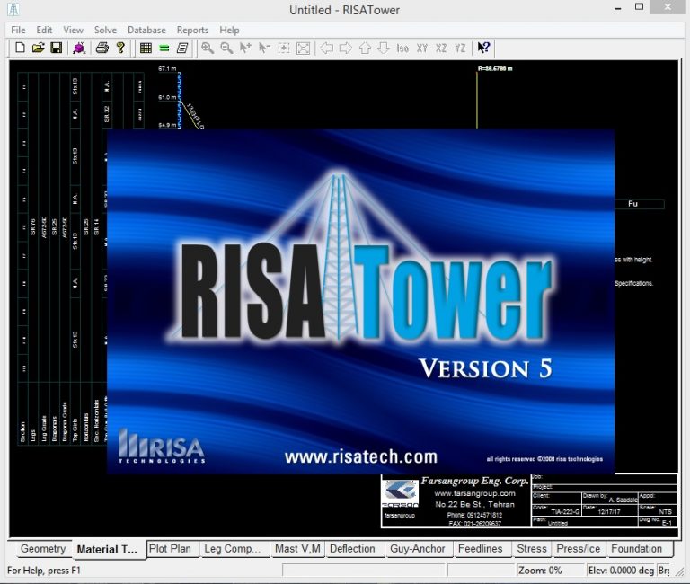690x584 pixels.
Task: Click the yellow question mark help icon
Action: 120,48
